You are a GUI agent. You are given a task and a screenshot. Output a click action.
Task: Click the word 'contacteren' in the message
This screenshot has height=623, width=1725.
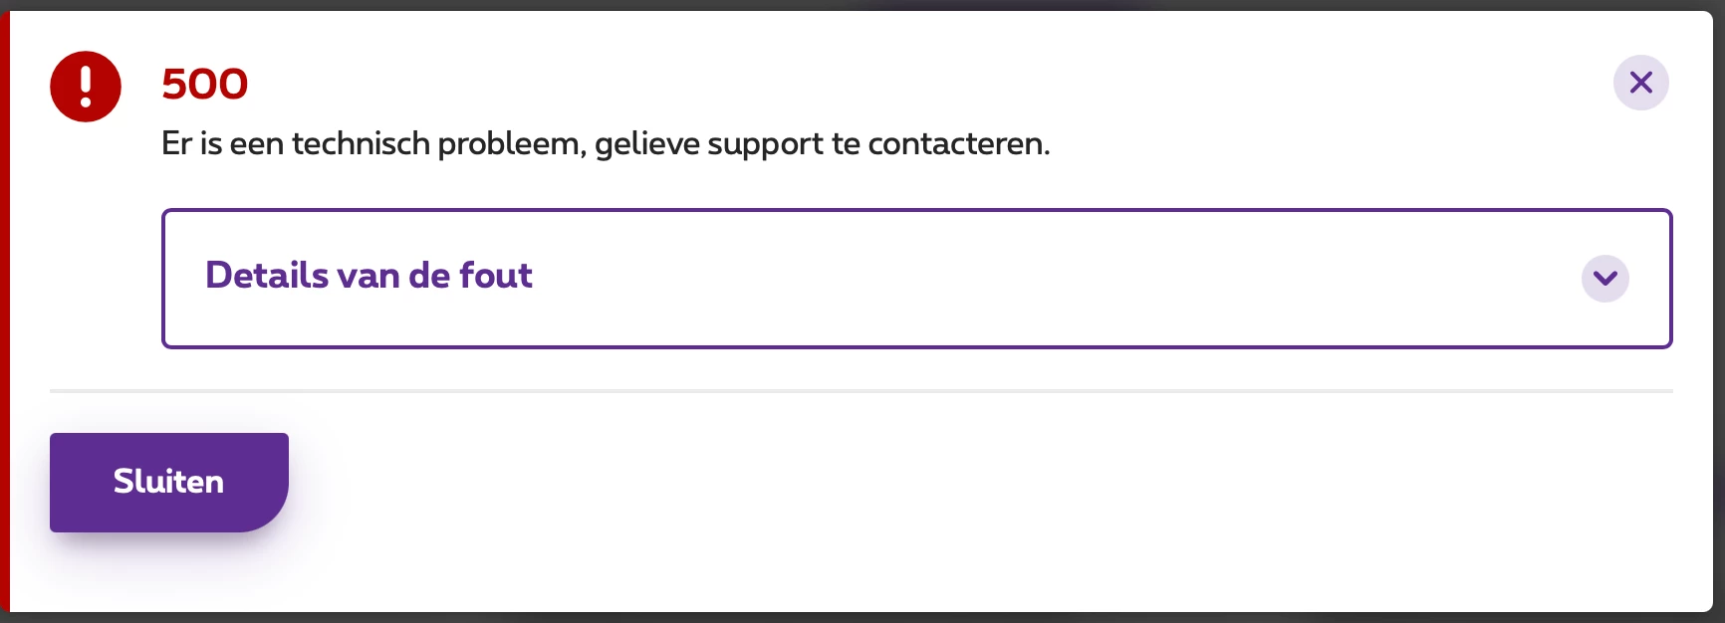956,144
